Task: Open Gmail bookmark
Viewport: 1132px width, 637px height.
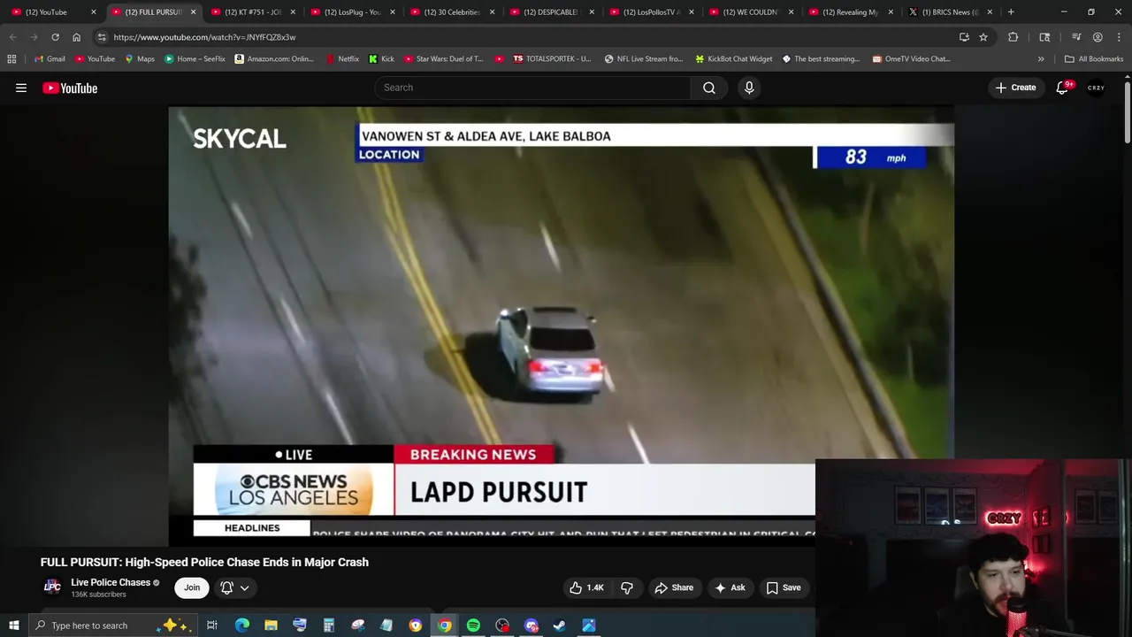Action: point(50,59)
